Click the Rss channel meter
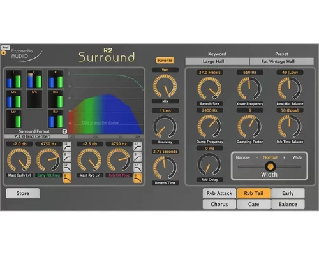This screenshot has width=319, height=255. (56, 99)
